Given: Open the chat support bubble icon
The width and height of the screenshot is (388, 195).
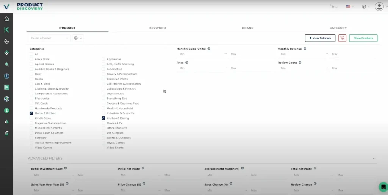Looking at the screenshot, I should (383, 187).
